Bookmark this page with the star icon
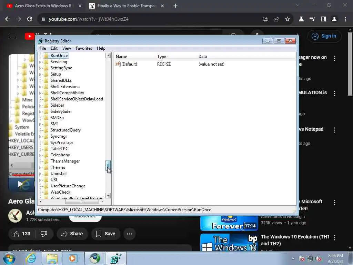This screenshot has height=265, width=353. tap(287, 19)
